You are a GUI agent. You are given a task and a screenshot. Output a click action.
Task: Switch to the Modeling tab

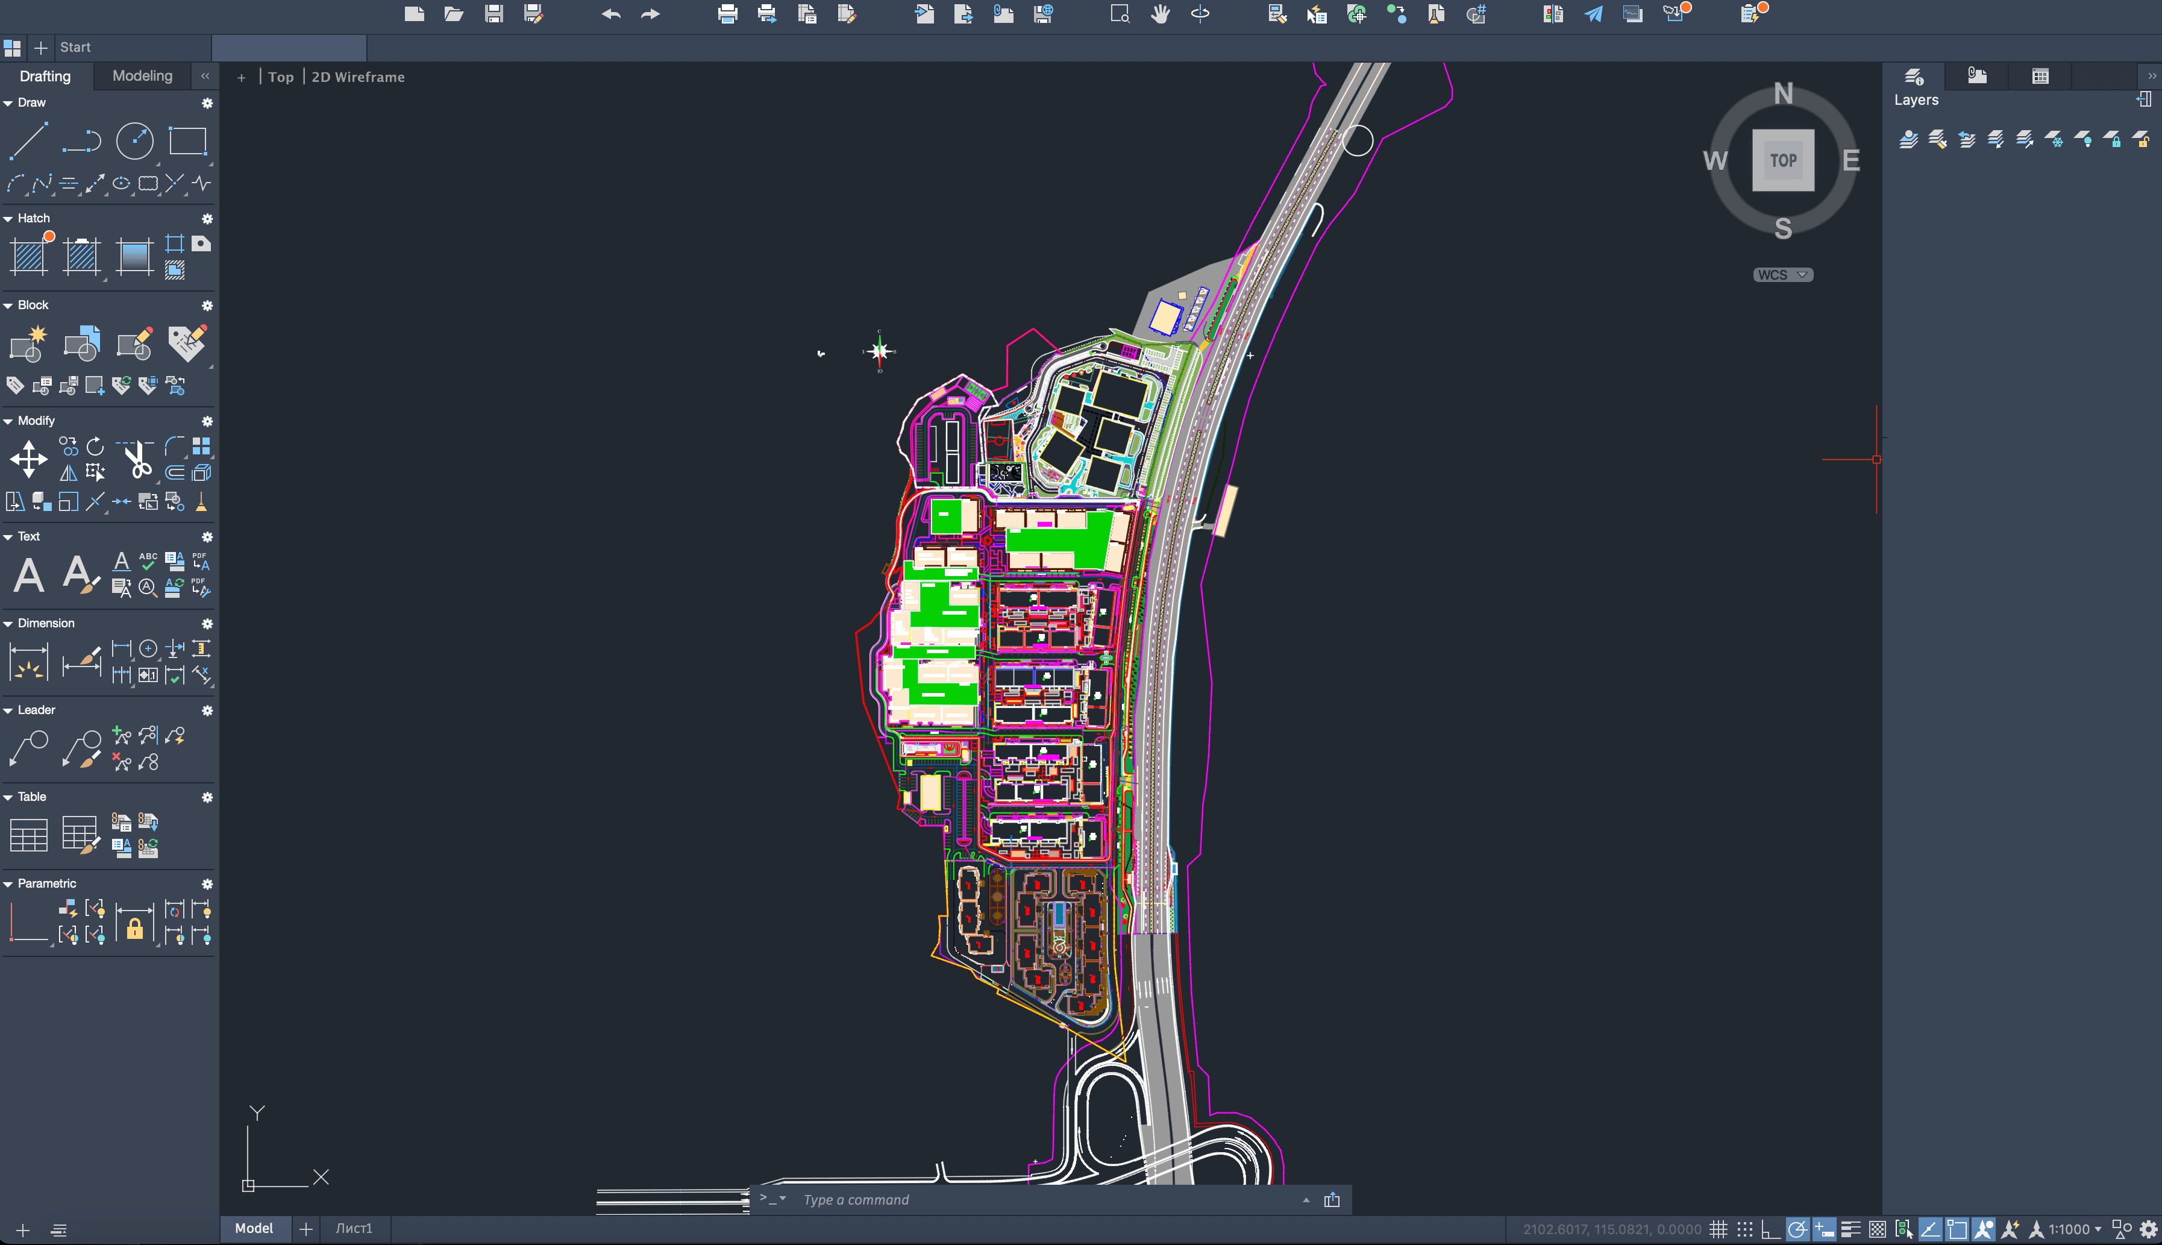(142, 76)
